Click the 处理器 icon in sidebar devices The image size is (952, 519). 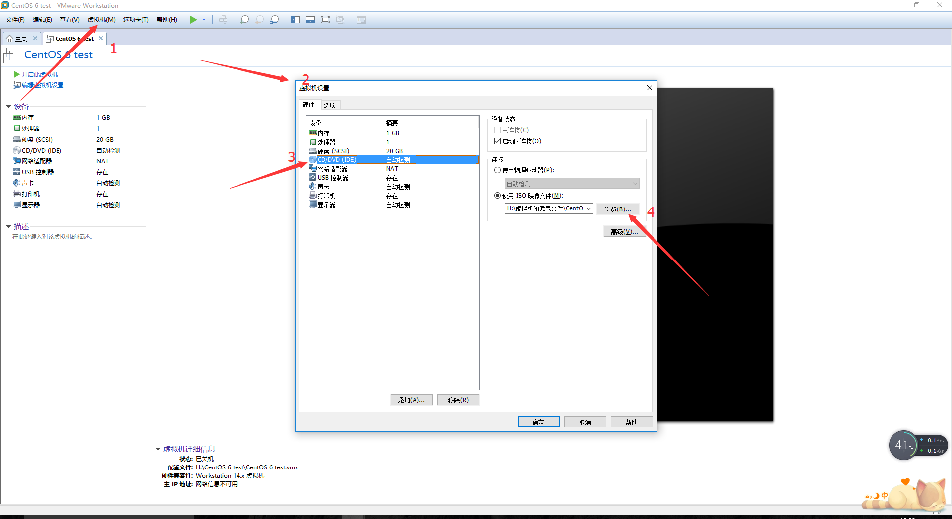point(17,129)
